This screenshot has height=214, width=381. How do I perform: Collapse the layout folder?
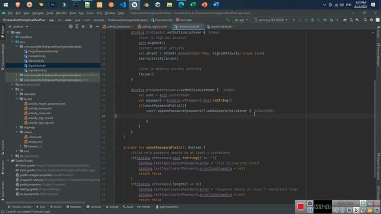(x=17, y=99)
